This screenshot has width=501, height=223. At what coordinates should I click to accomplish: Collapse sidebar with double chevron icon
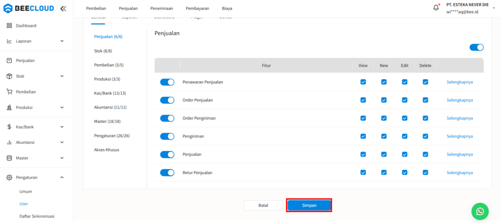pos(63,8)
